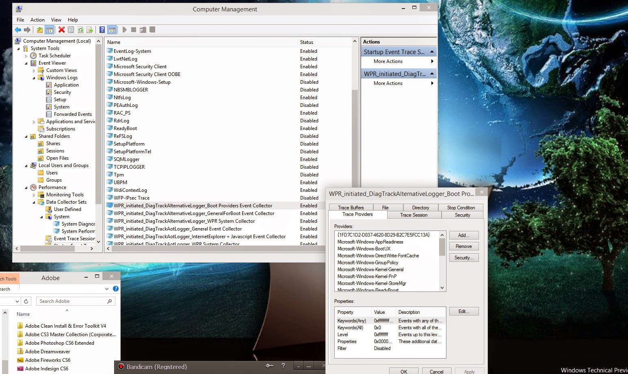Click the Bandicam key icon

click(269, 366)
